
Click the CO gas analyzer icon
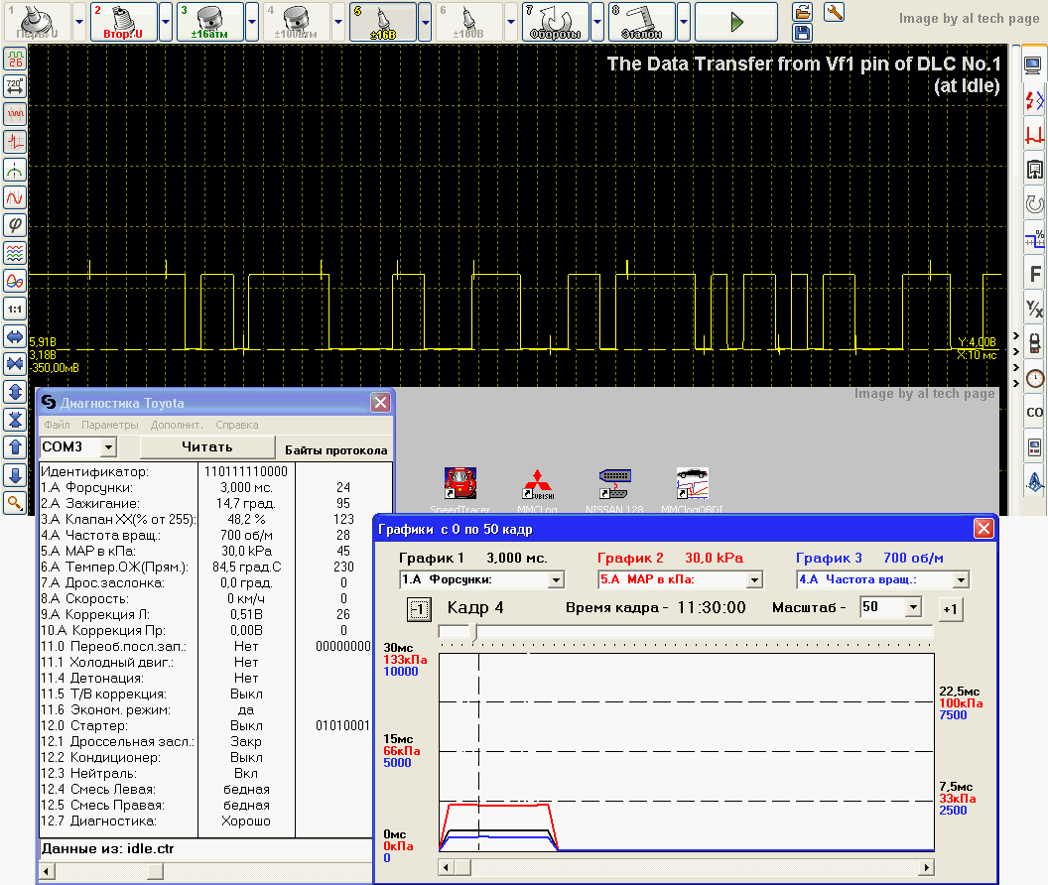click(1034, 412)
